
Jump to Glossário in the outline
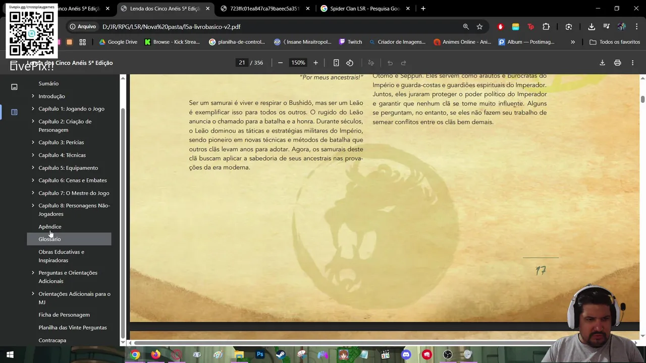coord(49,239)
